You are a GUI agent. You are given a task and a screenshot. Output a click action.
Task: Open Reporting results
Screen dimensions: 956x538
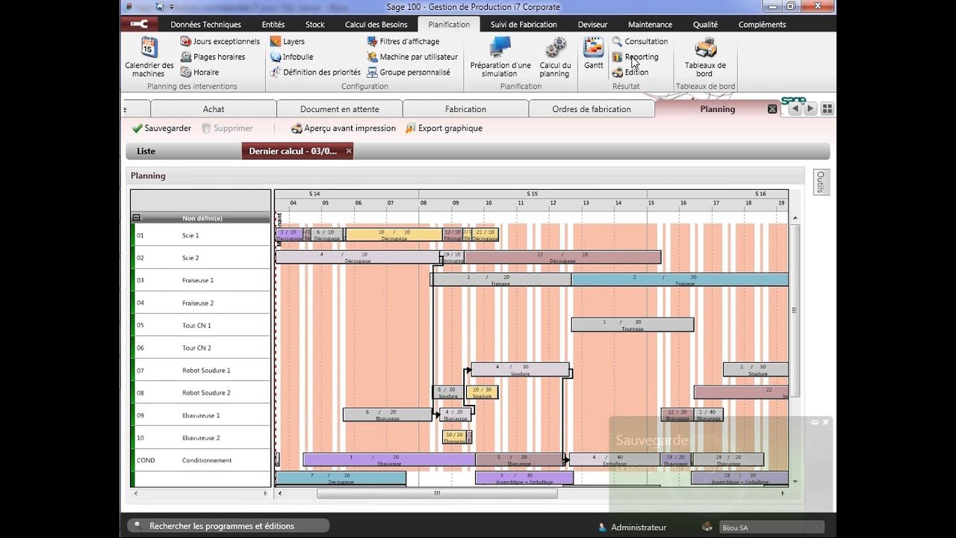pos(636,57)
